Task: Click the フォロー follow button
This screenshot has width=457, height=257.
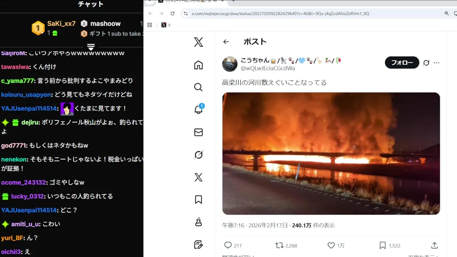Action: pyautogui.click(x=402, y=63)
